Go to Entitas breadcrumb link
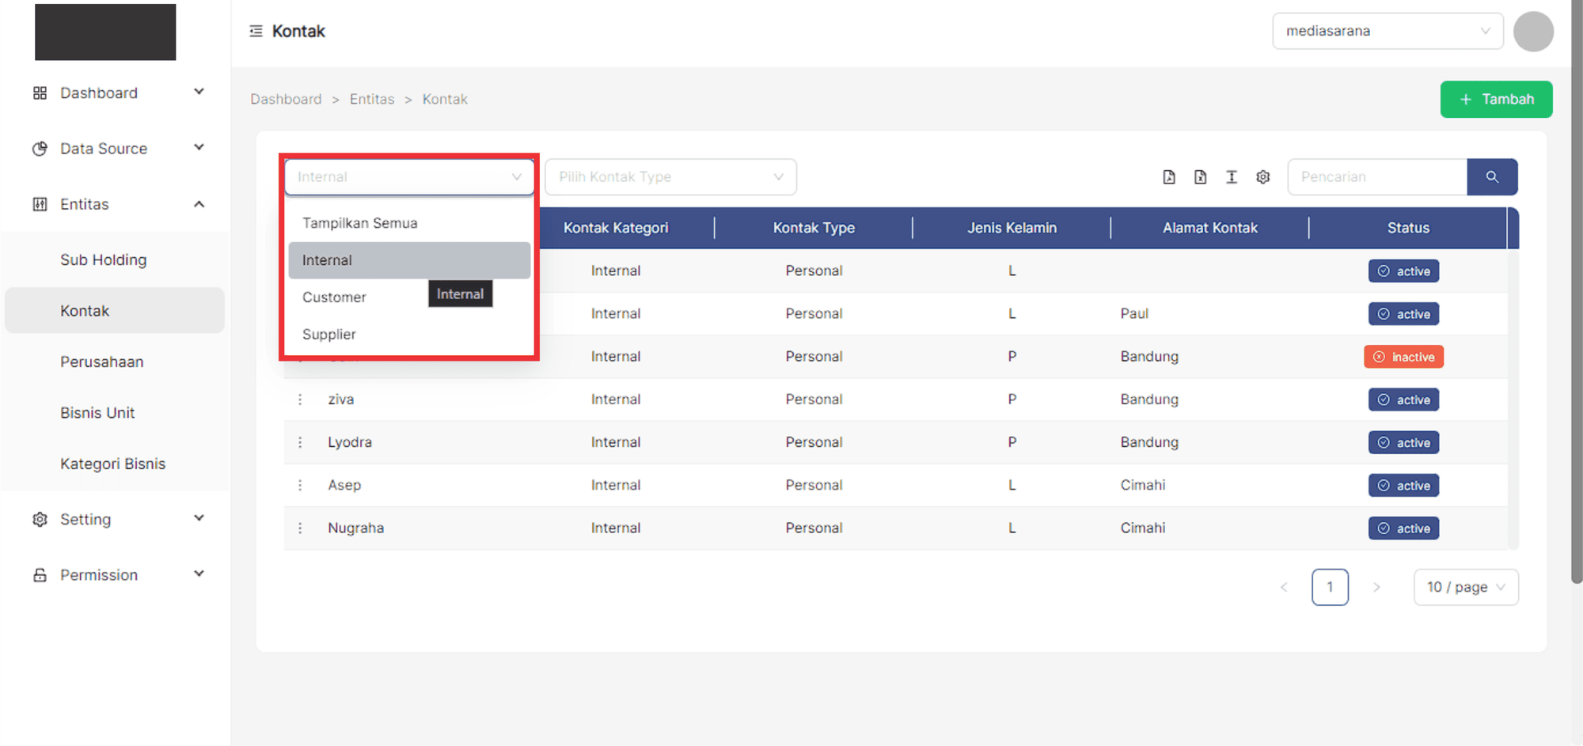This screenshot has width=1583, height=746. (x=372, y=99)
